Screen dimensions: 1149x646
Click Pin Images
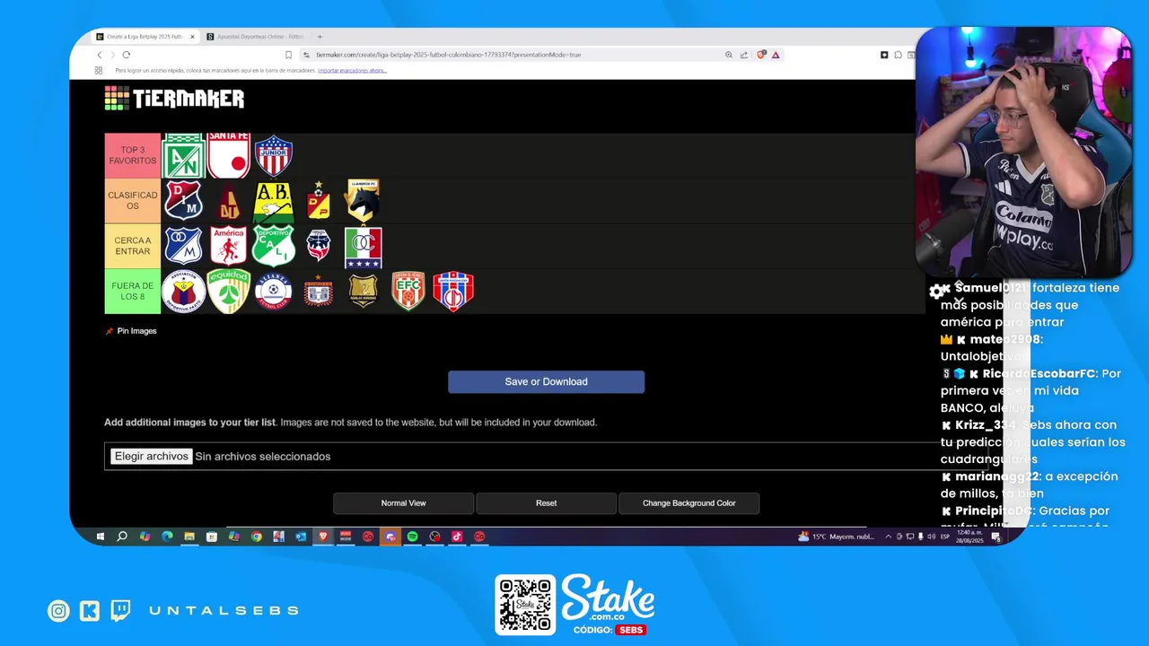[x=131, y=331]
